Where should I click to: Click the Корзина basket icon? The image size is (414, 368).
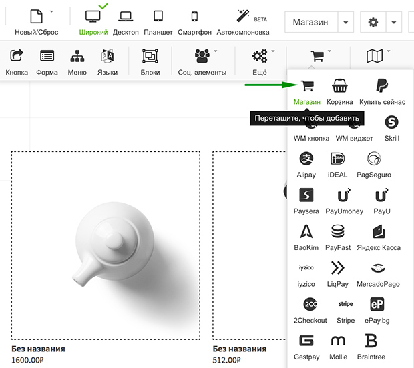click(340, 87)
